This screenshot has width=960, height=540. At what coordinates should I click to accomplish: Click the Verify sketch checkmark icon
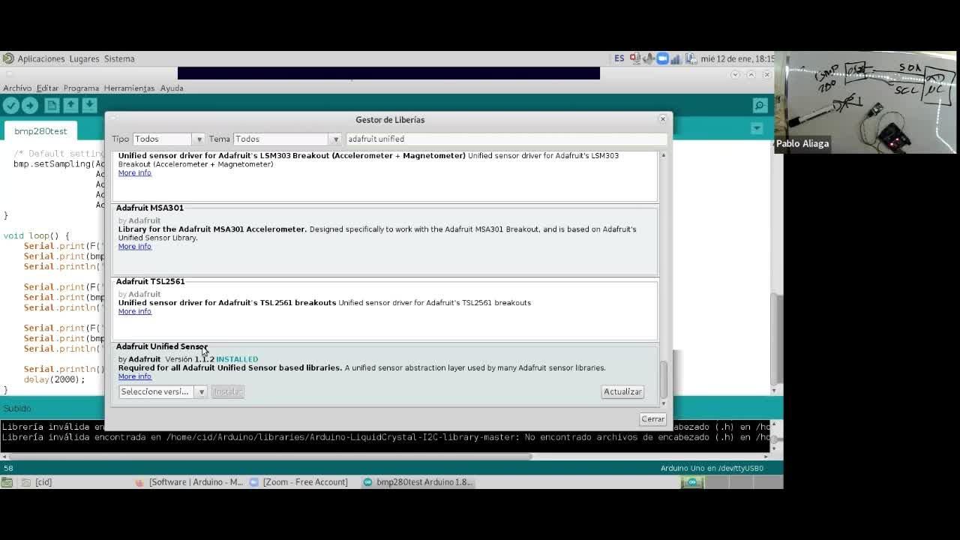[11, 106]
